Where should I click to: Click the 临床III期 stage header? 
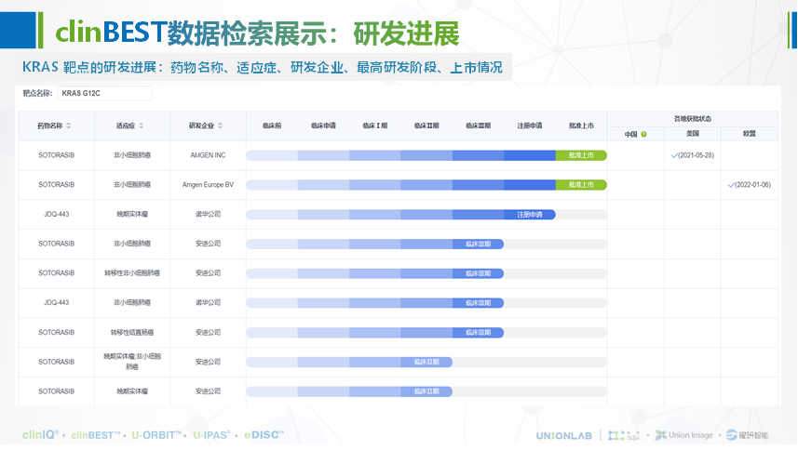click(x=478, y=126)
